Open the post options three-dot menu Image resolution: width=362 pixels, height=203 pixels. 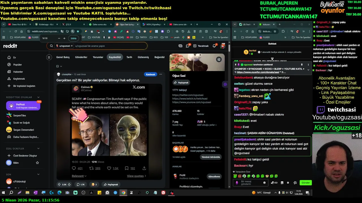pos(161,74)
